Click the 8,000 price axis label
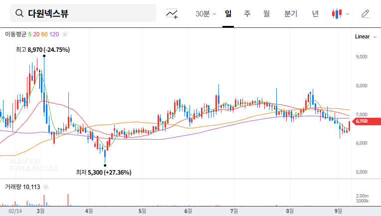Viewport: 381px width, 216px height. (362, 86)
